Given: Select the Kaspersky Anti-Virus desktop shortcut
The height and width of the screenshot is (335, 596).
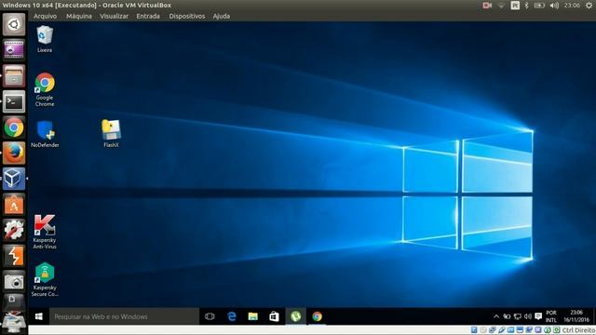Looking at the screenshot, I should 45,232.
